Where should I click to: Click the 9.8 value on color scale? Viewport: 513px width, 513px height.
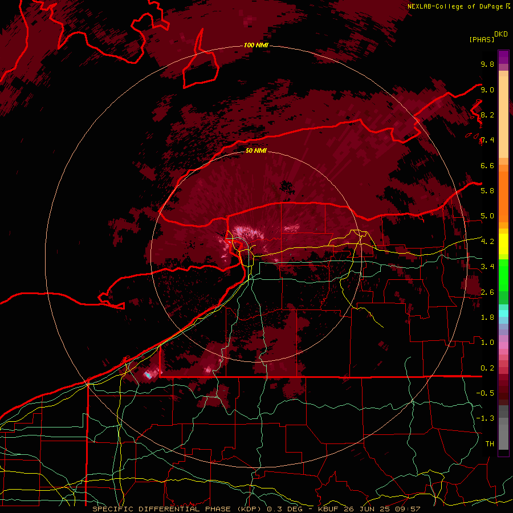[x=487, y=64]
